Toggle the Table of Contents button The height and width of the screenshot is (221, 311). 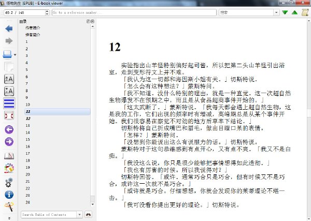[x=9, y=104]
